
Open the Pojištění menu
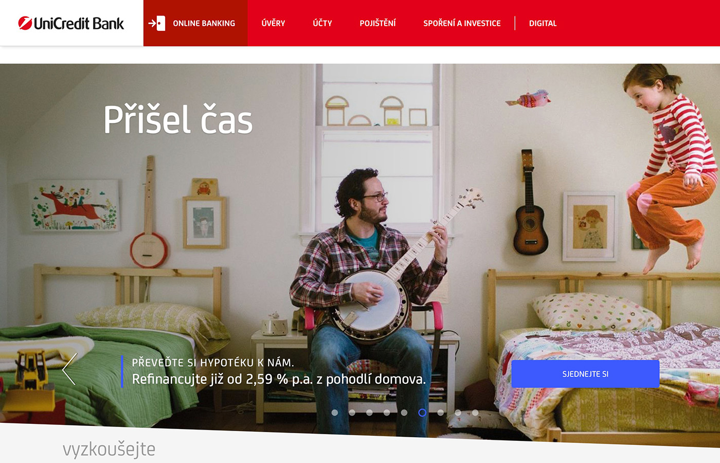coord(377,23)
